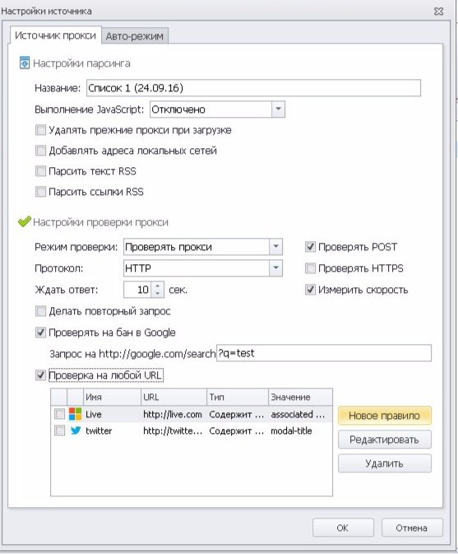Click the Google search query field
This screenshot has height=554, width=458.
324,353
